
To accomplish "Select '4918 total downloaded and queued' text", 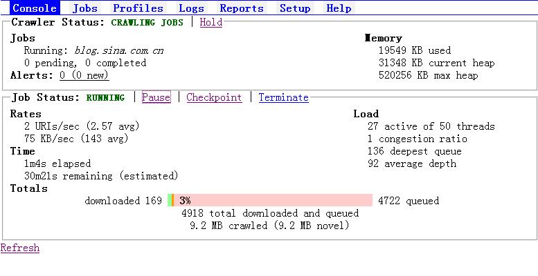I will pyautogui.click(x=270, y=213).
